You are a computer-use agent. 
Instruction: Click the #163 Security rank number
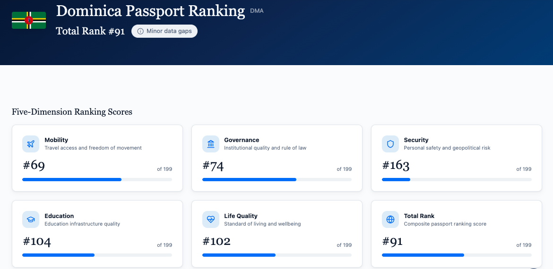pos(396,166)
